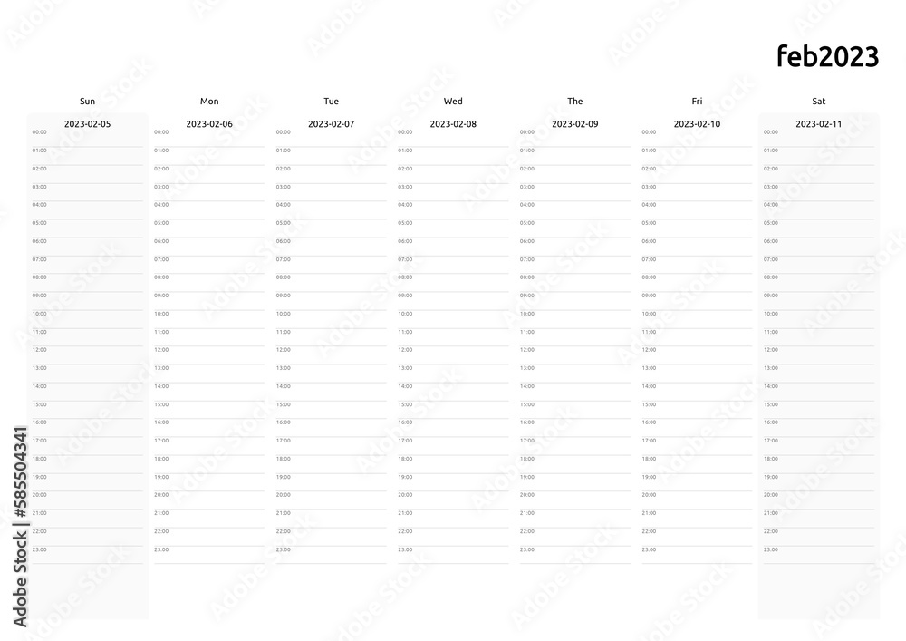Click Saturday's 23:00 time slot
This screenshot has width=906, height=641.
point(819,555)
